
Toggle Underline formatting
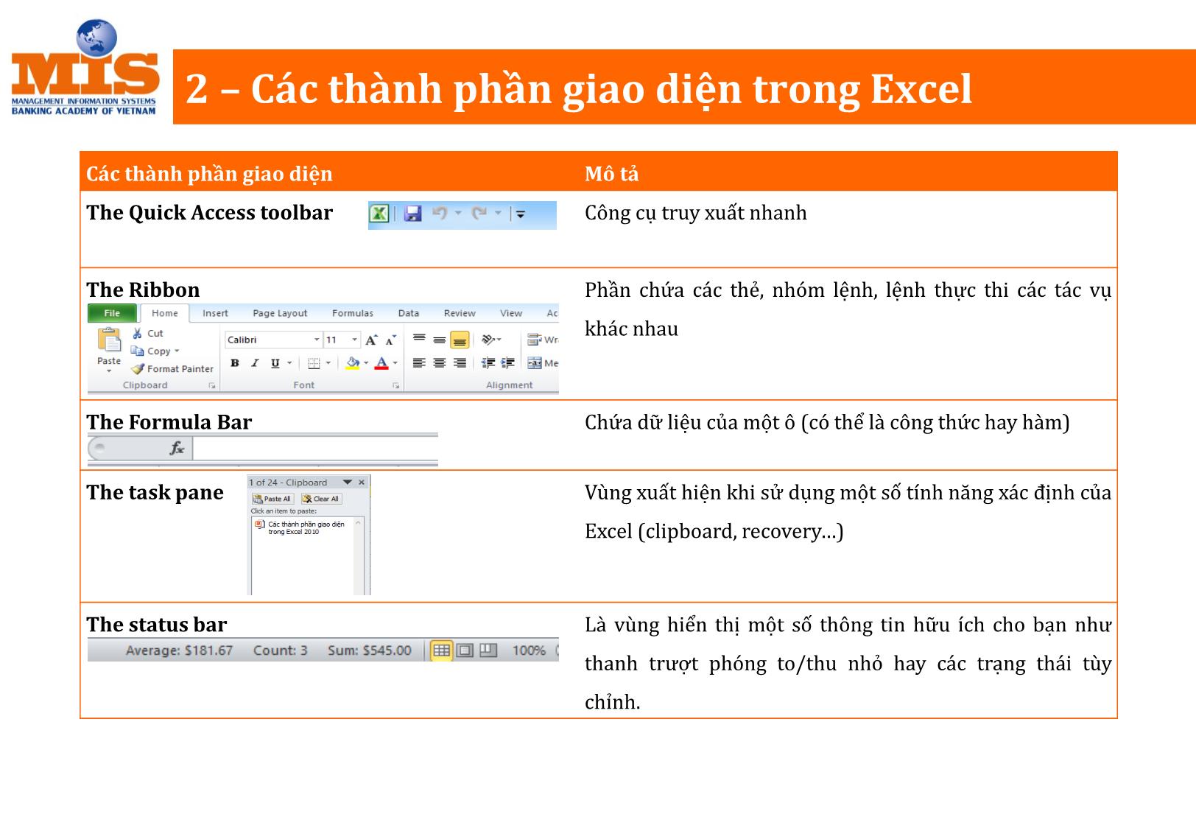pos(275,362)
